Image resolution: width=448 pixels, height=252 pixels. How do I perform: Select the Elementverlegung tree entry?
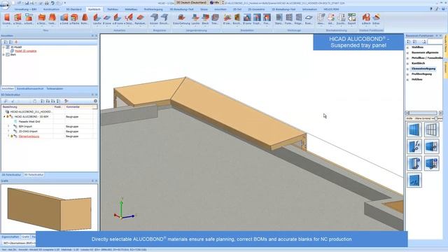[x=29, y=136]
